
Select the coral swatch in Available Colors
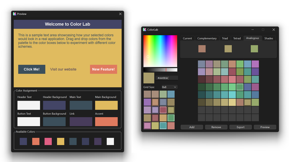point(36,141)
